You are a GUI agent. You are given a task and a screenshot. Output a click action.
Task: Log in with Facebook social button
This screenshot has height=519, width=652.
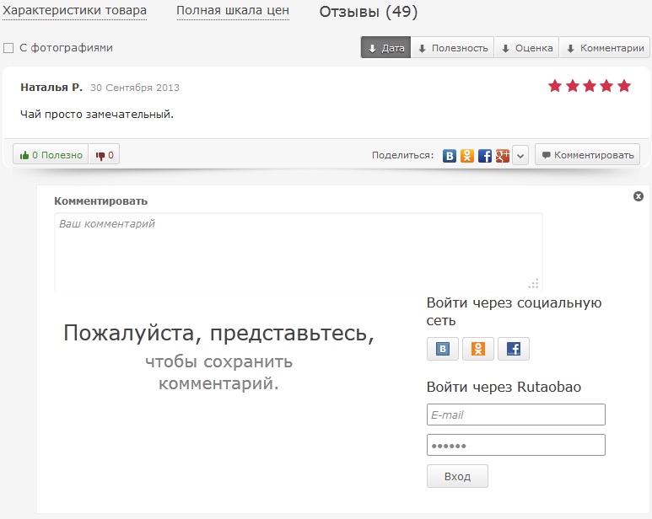[514, 349]
